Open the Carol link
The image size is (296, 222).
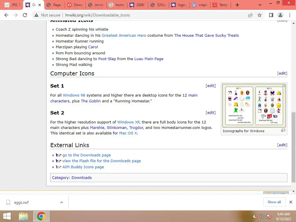coord(93,47)
